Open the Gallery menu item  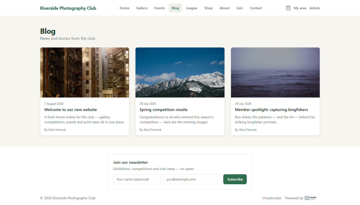tap(142, 8)
